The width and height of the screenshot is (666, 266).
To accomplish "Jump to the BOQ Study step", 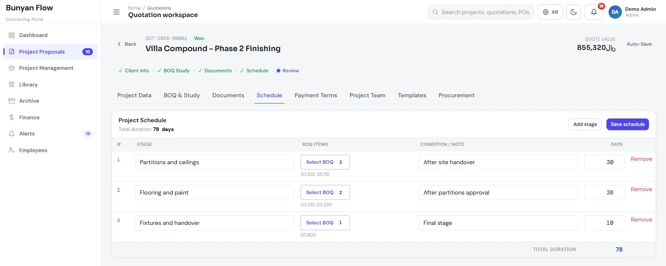I will 174,71.
